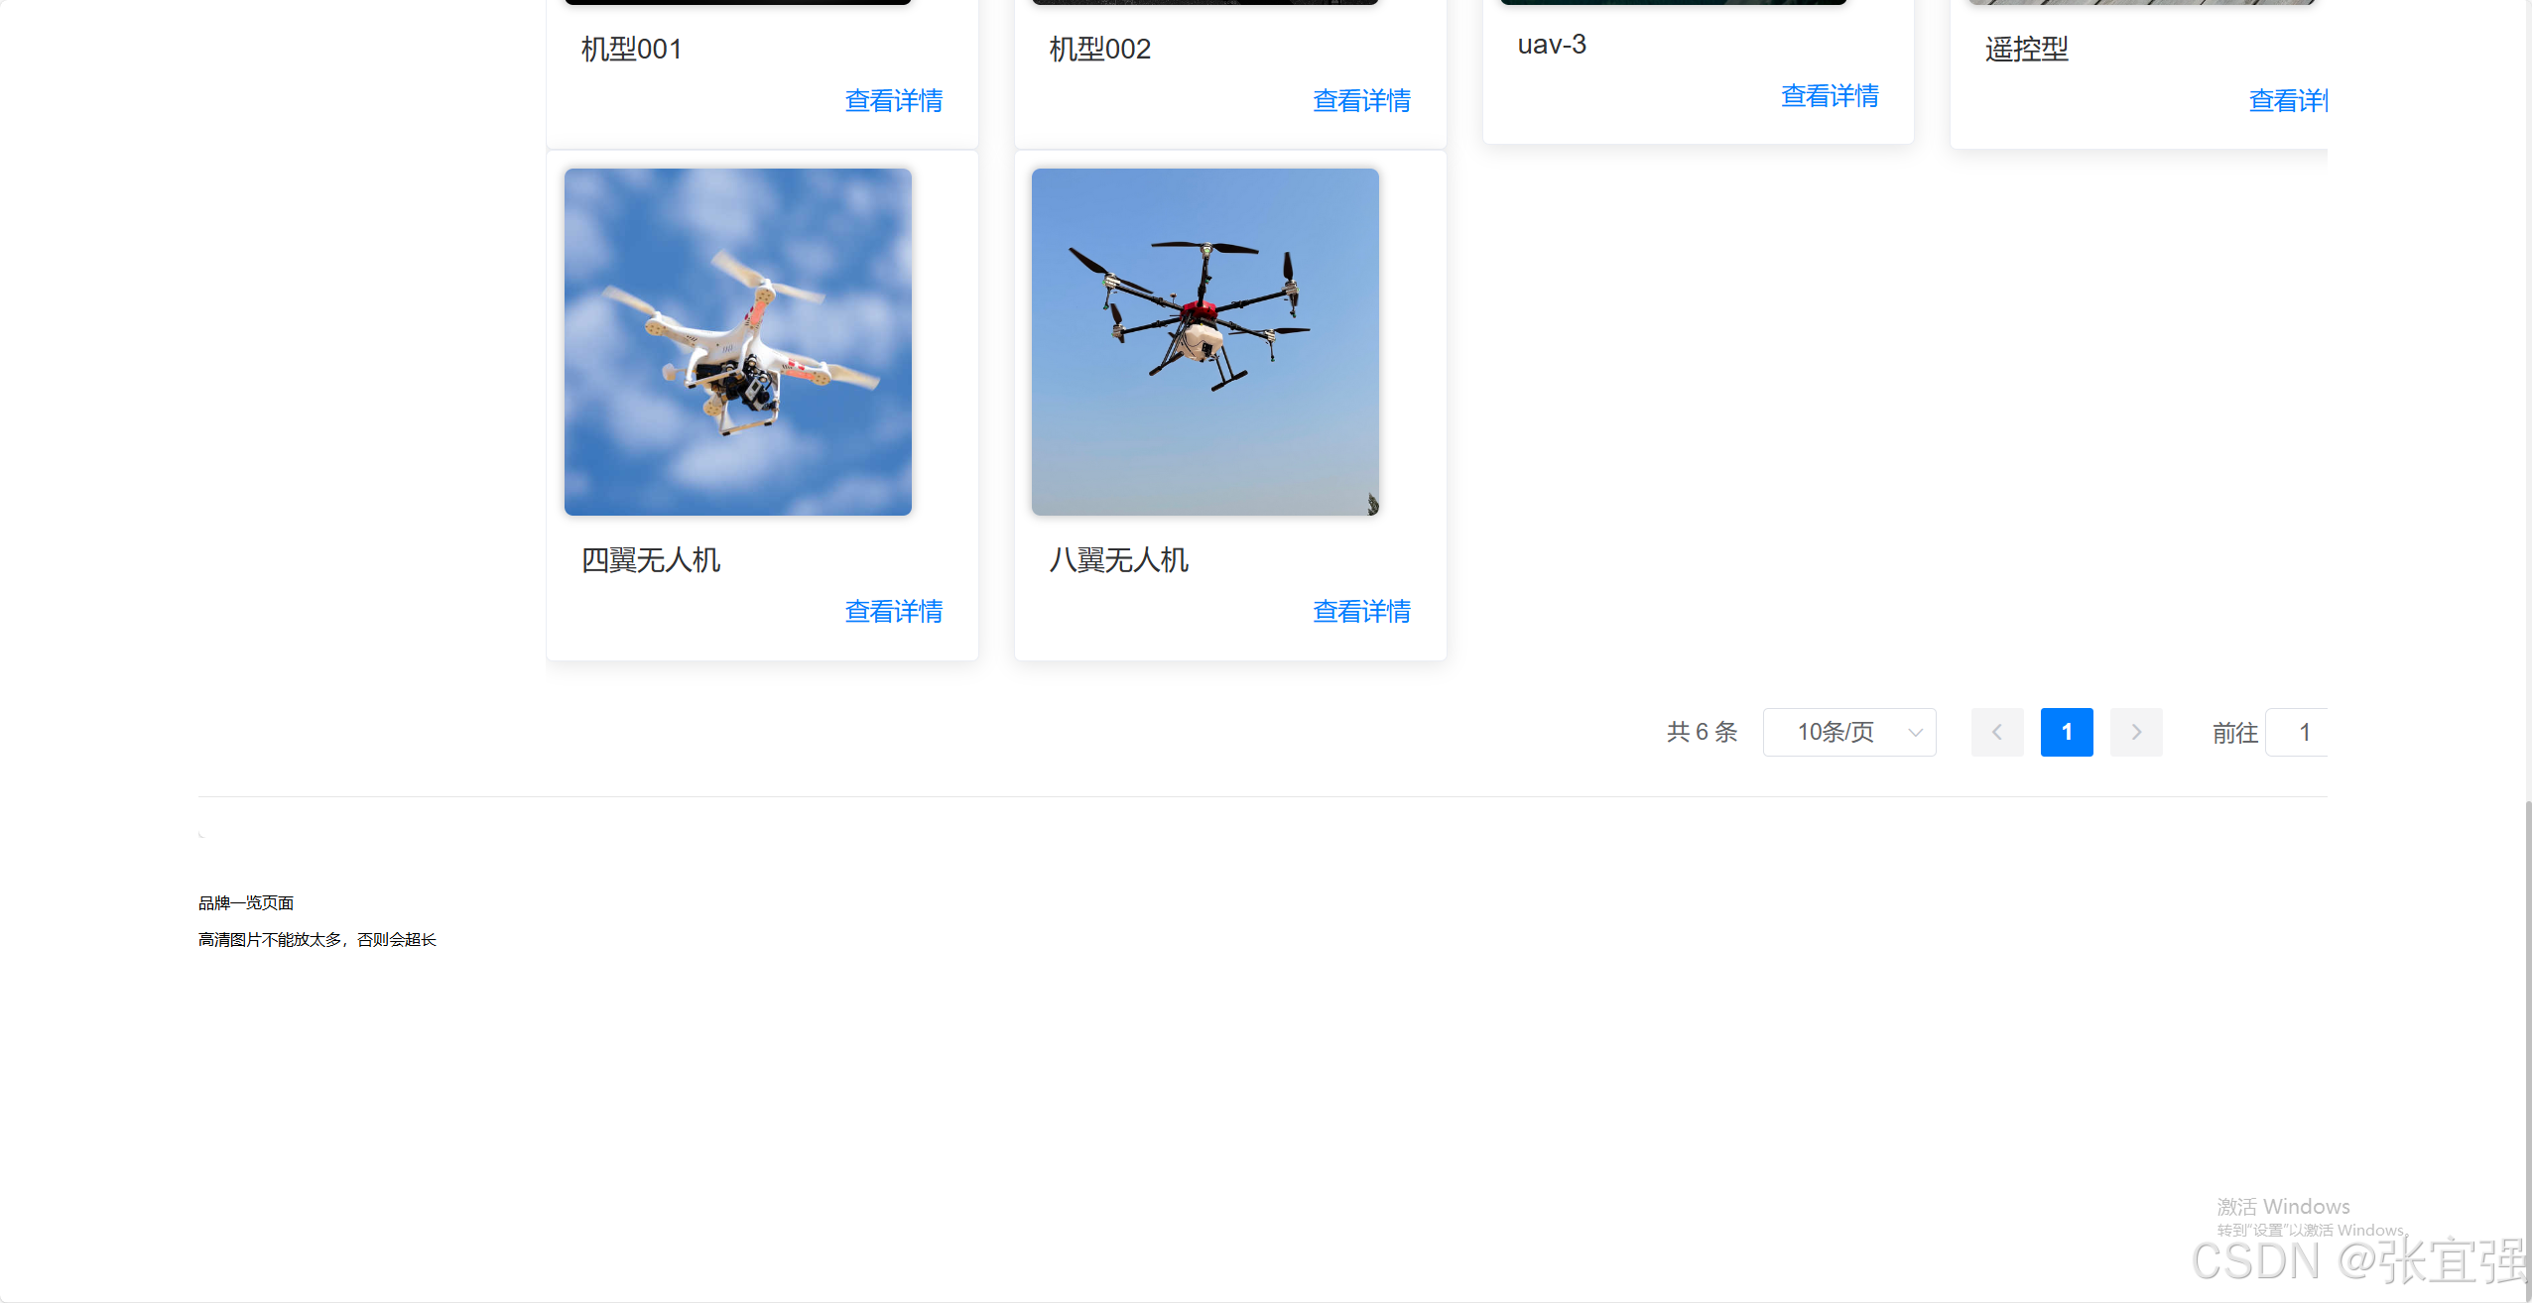Image resolution: width=2532 pixels, height=1303 pixels.
Task: Click the 四翼无人机 drone thumbnail
Action: click(737, 341)
